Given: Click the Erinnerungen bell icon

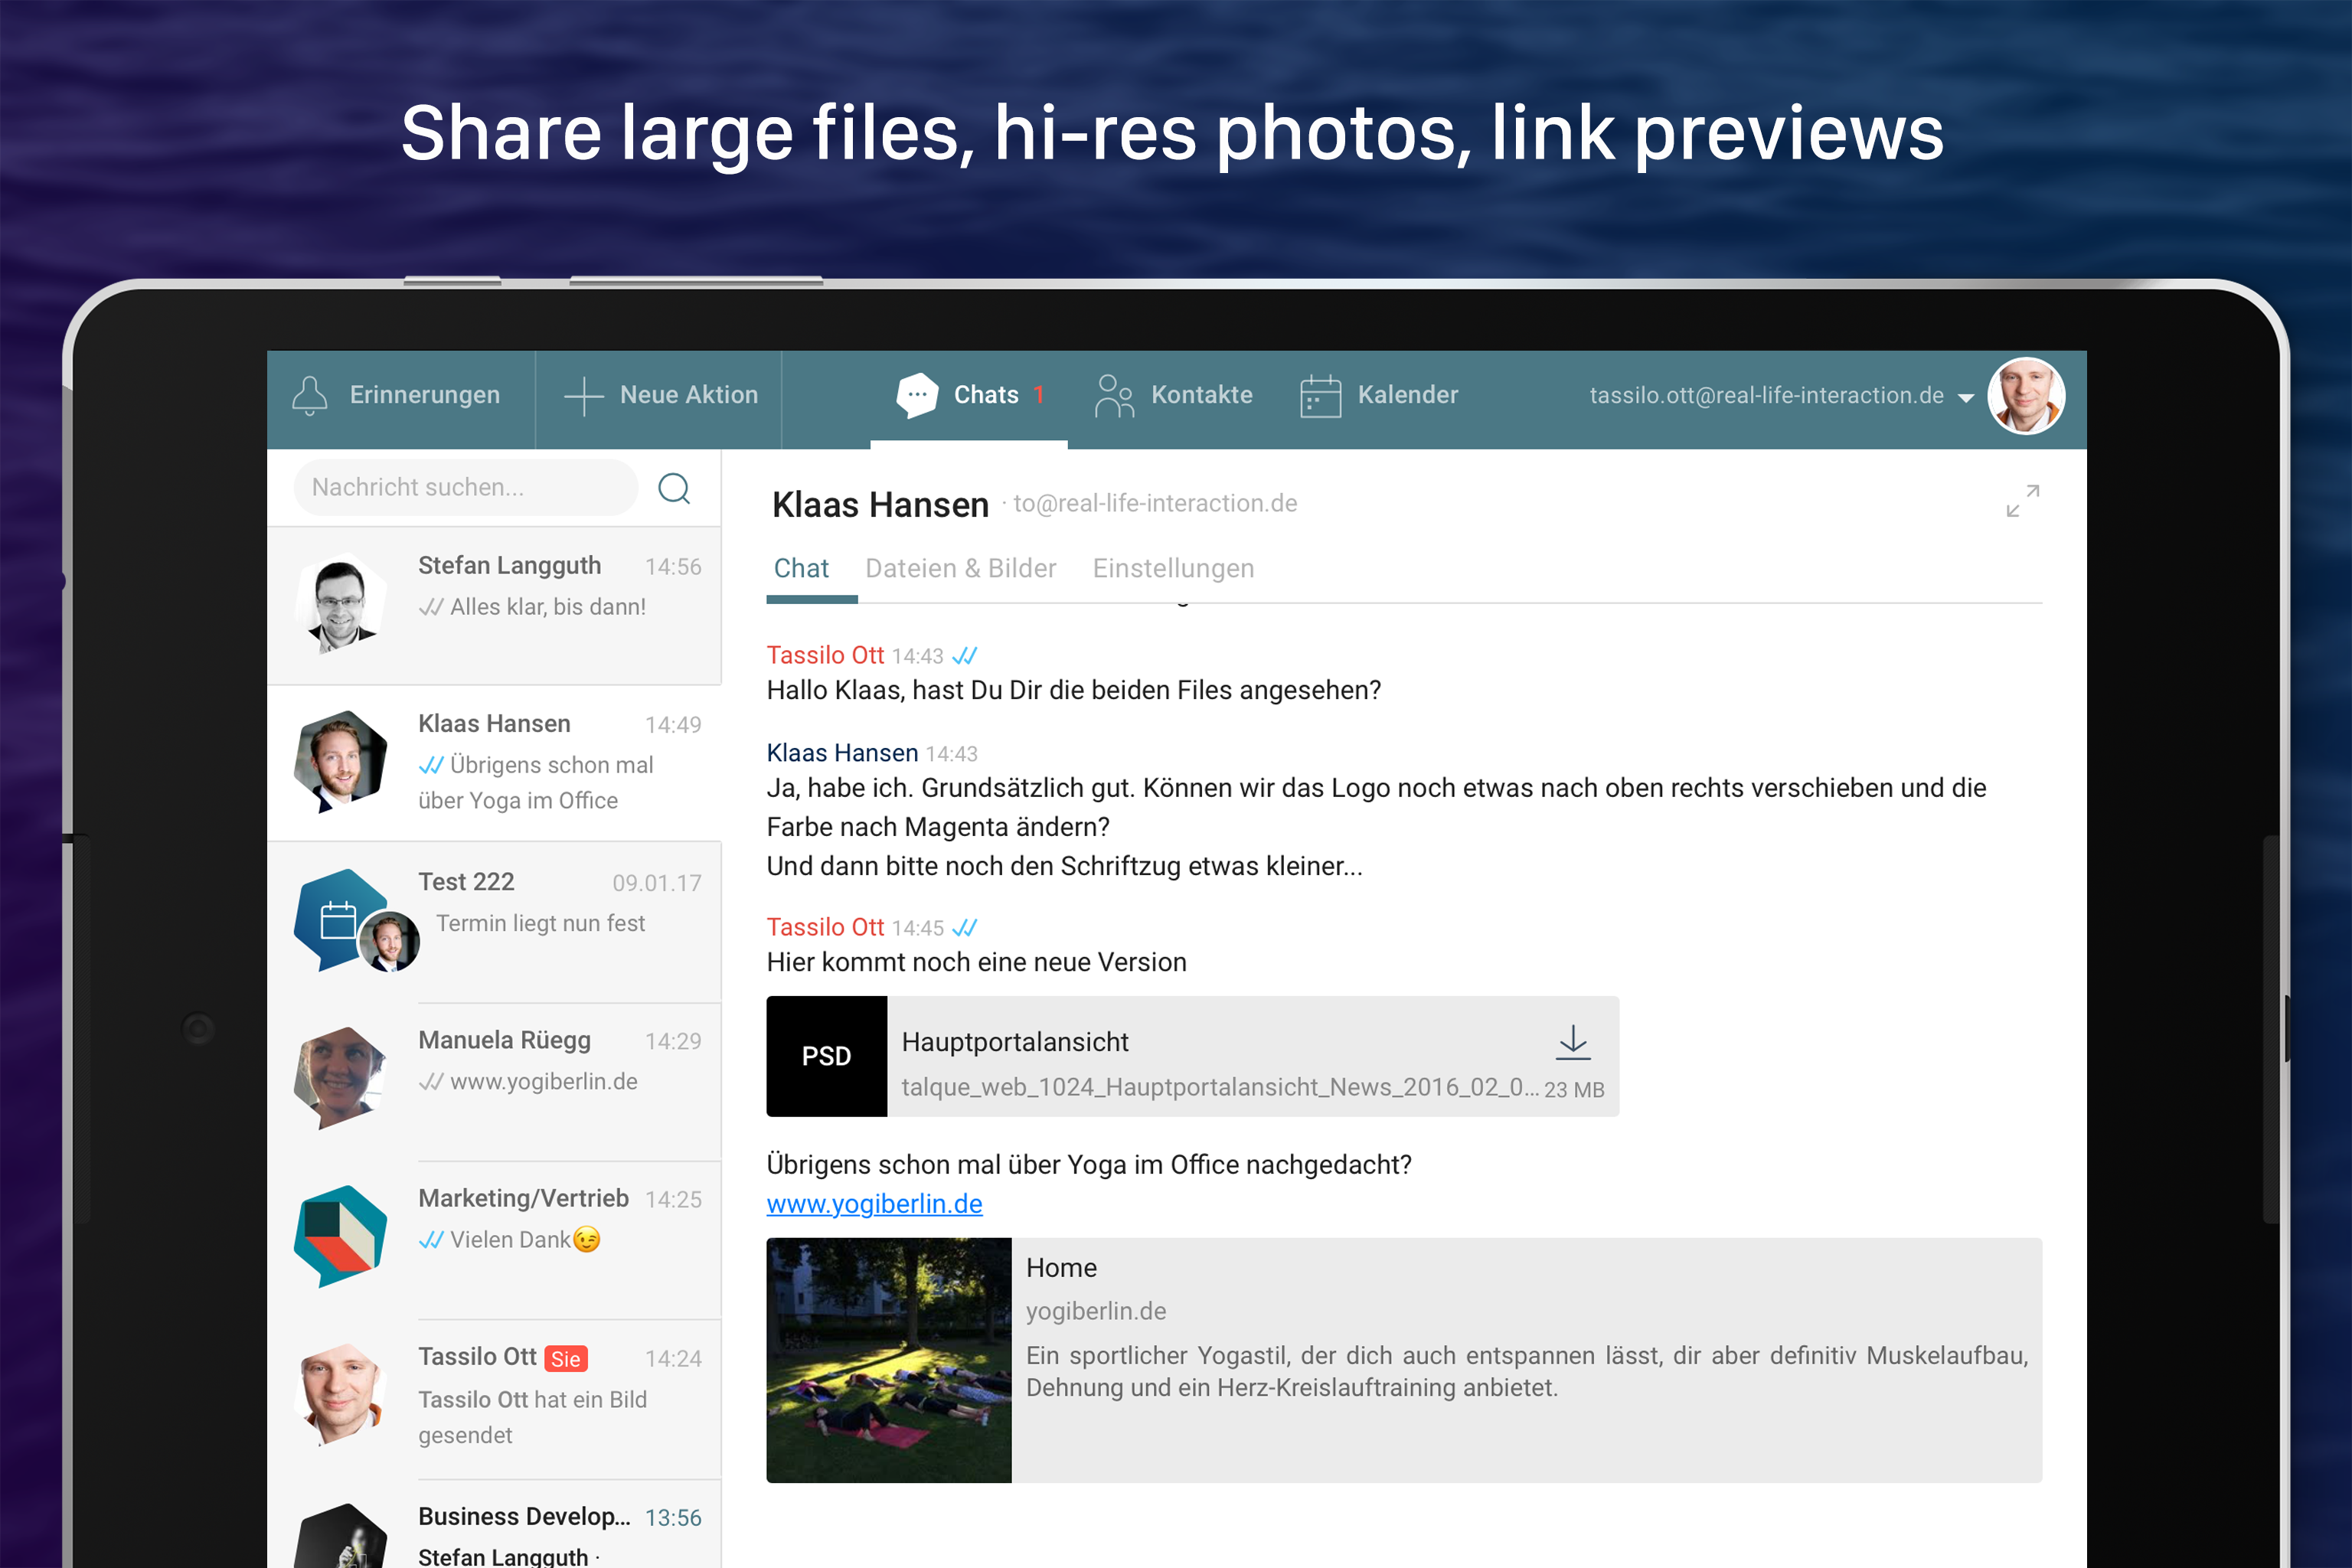Looking at the screenshot, I should pyautogui.click(x=309, y=395).
